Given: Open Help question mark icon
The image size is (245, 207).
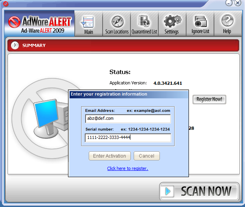Looking at the screenshot, I should [227, 20].
